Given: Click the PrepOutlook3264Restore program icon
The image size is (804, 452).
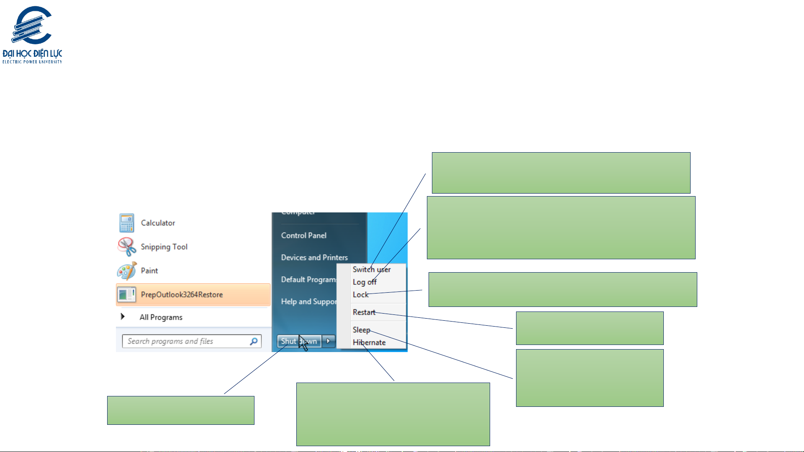Looking at the screenshot, I should click(x=126, y=294).
